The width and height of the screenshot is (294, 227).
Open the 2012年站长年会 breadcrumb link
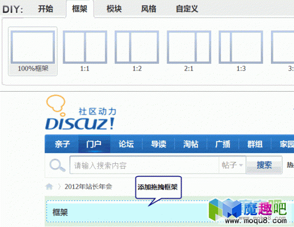click(x=88, y=187)
